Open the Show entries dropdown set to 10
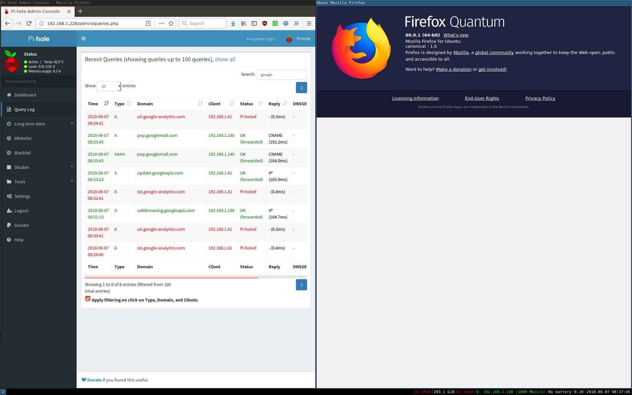632x395 pixels. click(x=109, y=86)
